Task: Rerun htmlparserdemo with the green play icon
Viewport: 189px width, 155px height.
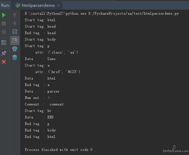Action: (4, 15)
